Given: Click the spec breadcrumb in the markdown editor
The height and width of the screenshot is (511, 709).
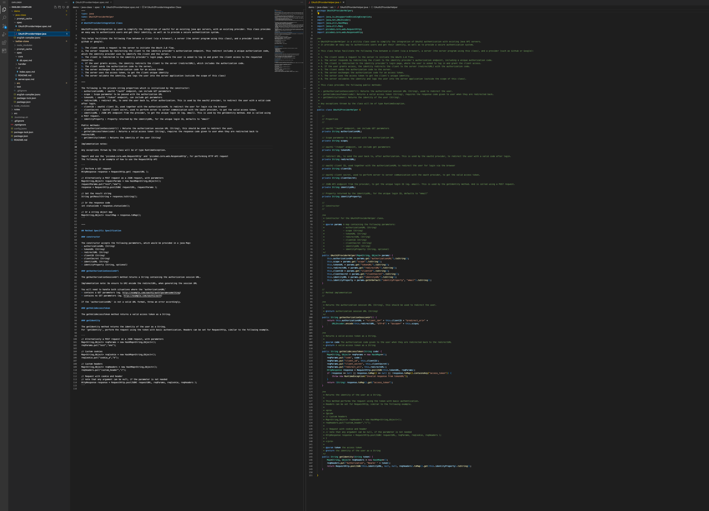Looking at the screenshot, I should pos(97,7).
